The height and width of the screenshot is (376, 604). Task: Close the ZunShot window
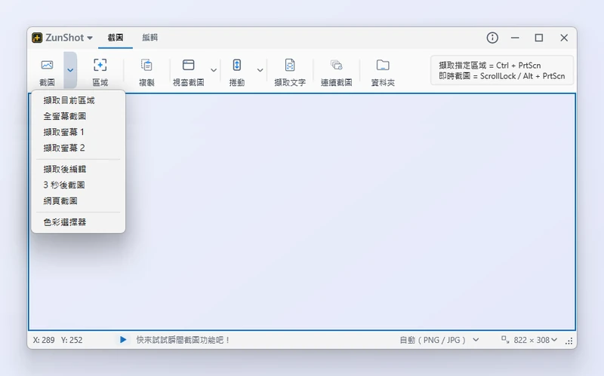click(564, 38)
